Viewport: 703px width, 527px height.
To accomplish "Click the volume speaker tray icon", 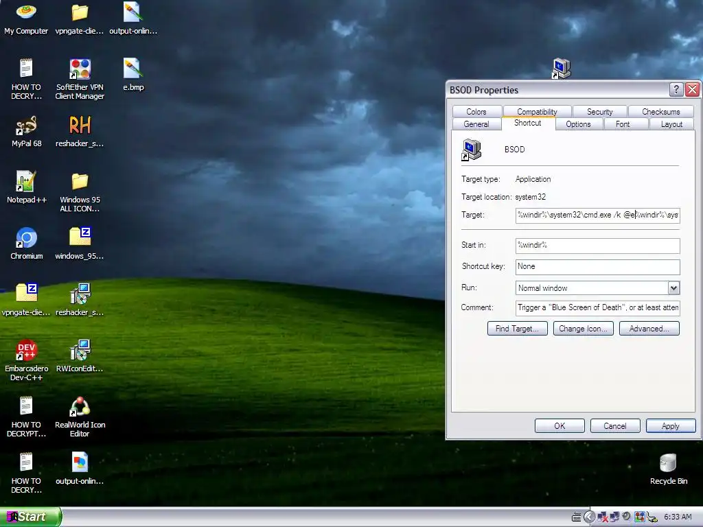I will coord(627,517).
